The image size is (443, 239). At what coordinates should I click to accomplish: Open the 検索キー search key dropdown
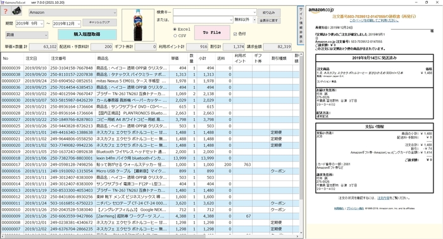pos(215,12)
